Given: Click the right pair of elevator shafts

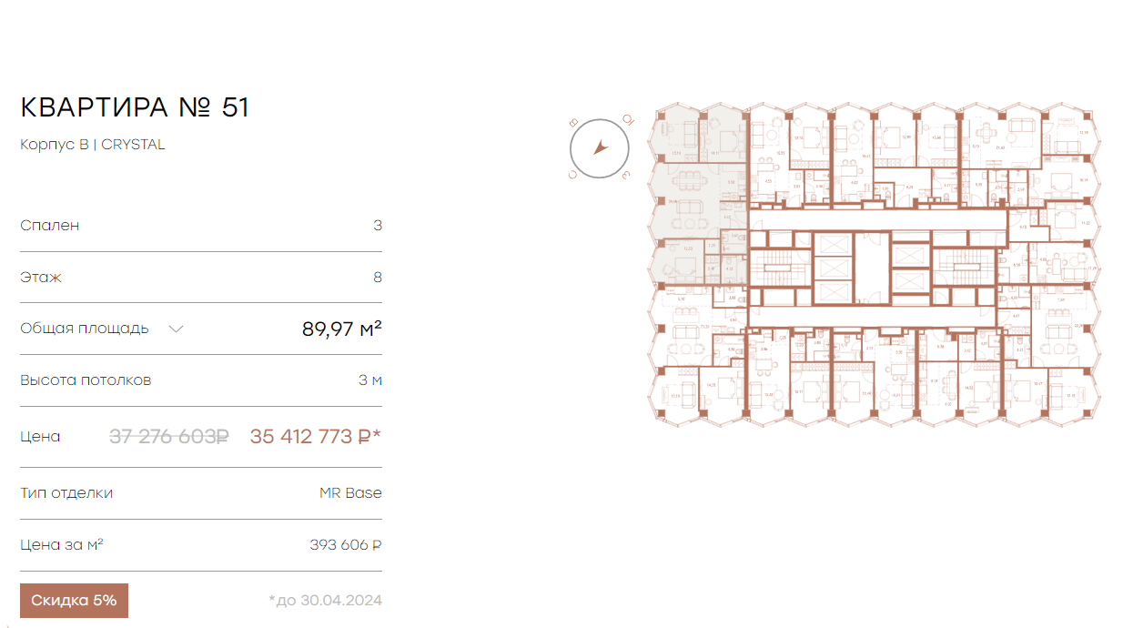Looking at the screenshot, I should point(910,268).
